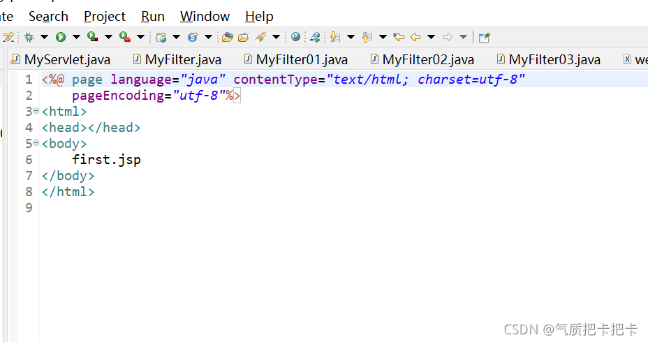This screenshot has height=342, width=648.
Task: Open the Forward history dropdown arrow
Action: [x=463, y=37]
